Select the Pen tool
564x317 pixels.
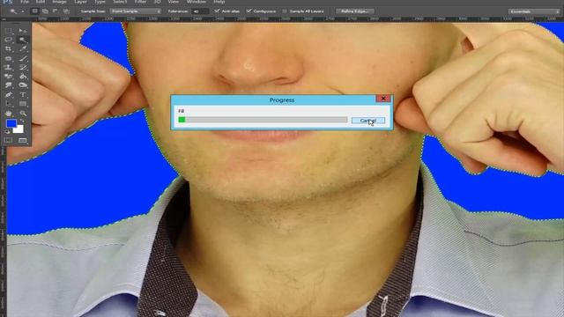coord(9,94)
